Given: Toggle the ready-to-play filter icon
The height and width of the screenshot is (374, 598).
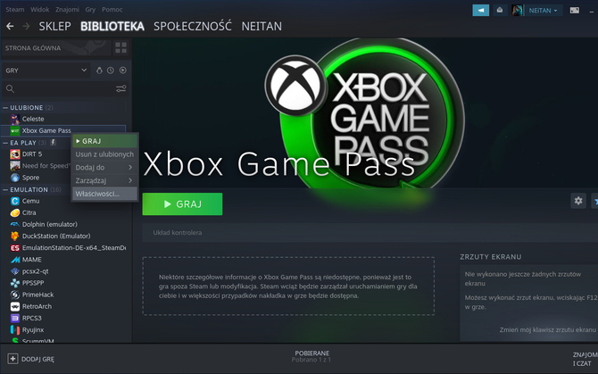Looking at the screenshot, I should 123,71.
